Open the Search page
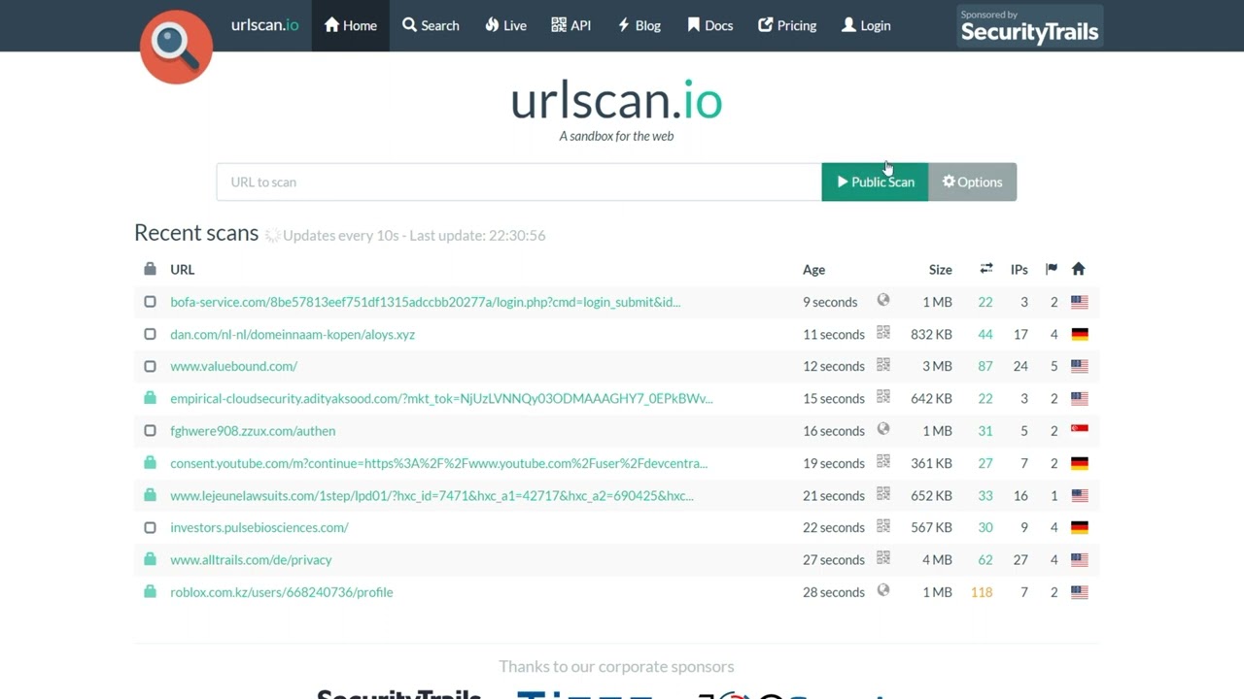This screenshot has height=699, width=1244. (431, 25)
